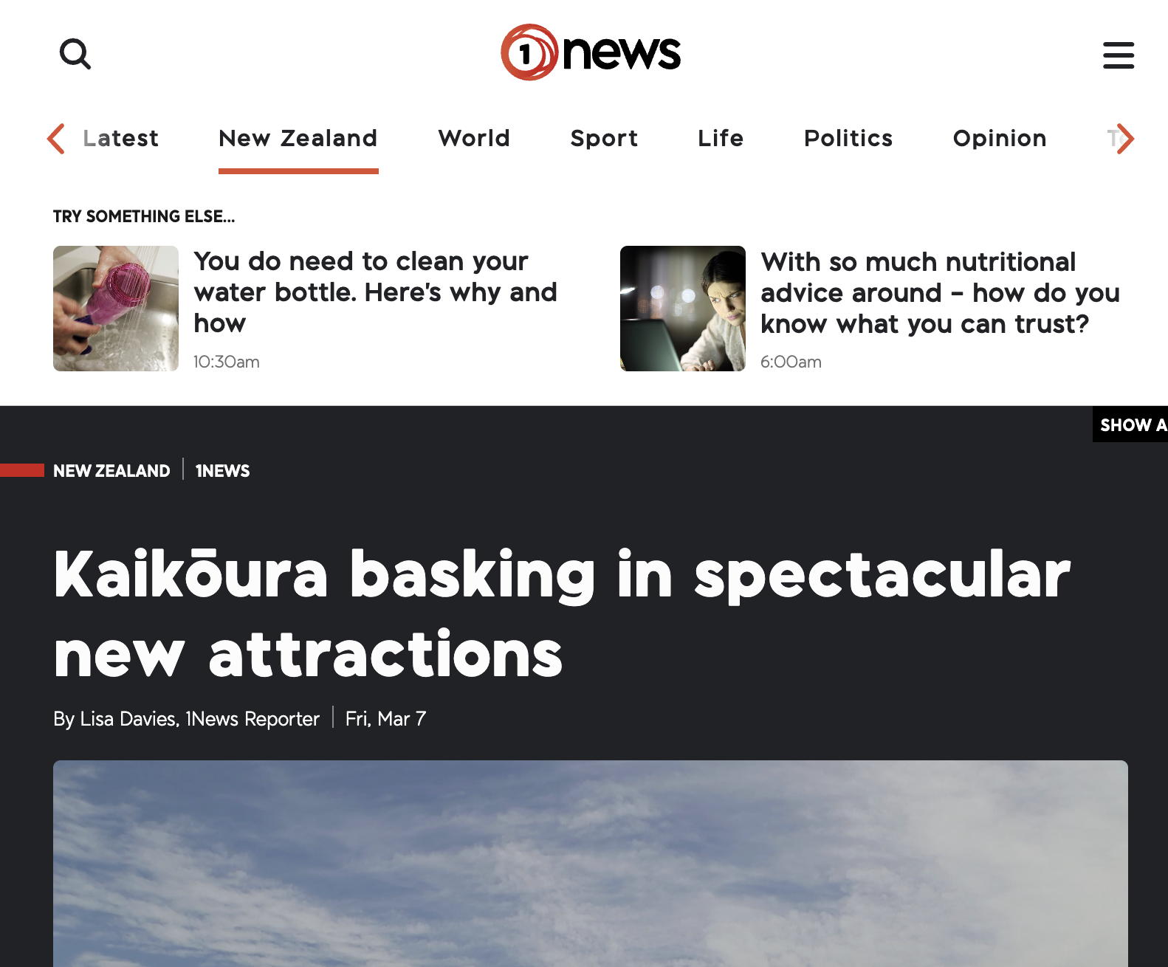Viewport: 1168px width, 967px height.
Task: Click the Kaikōura article hero image
Action: (x=591, y=864)
